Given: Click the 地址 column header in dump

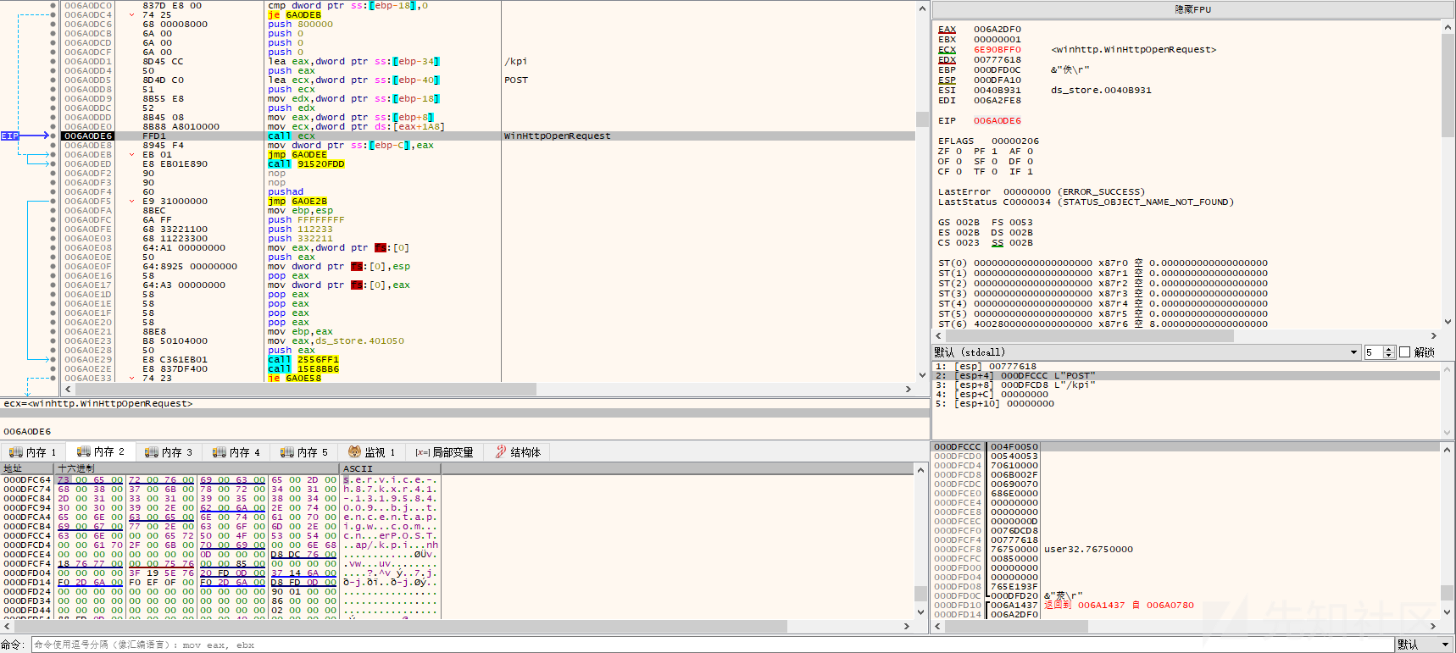Looking at the screenshot, I should coord(28,468).
